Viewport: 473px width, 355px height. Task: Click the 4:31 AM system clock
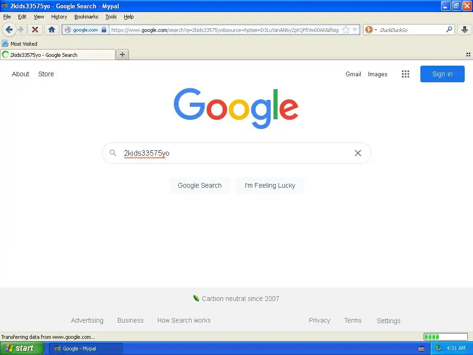point(456,349)
